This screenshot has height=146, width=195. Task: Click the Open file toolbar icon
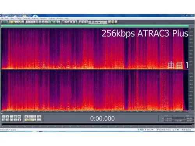point(13,22)
